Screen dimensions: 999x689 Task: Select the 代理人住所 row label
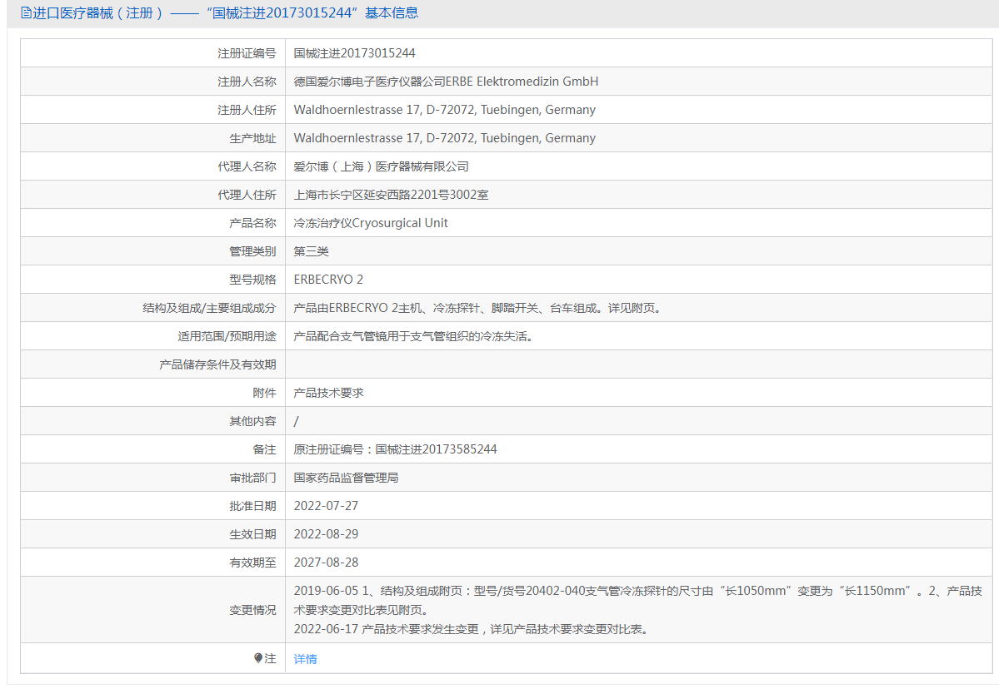pos(247,195)
